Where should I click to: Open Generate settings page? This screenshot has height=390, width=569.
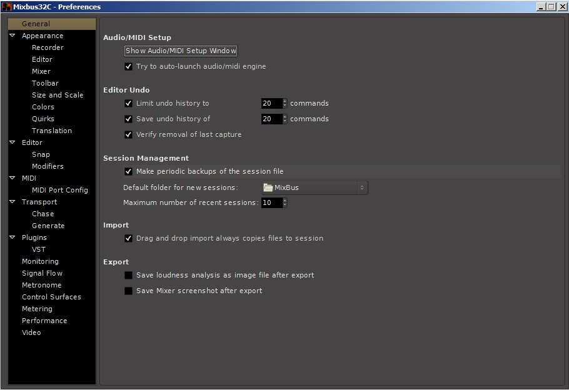point(48,226)
